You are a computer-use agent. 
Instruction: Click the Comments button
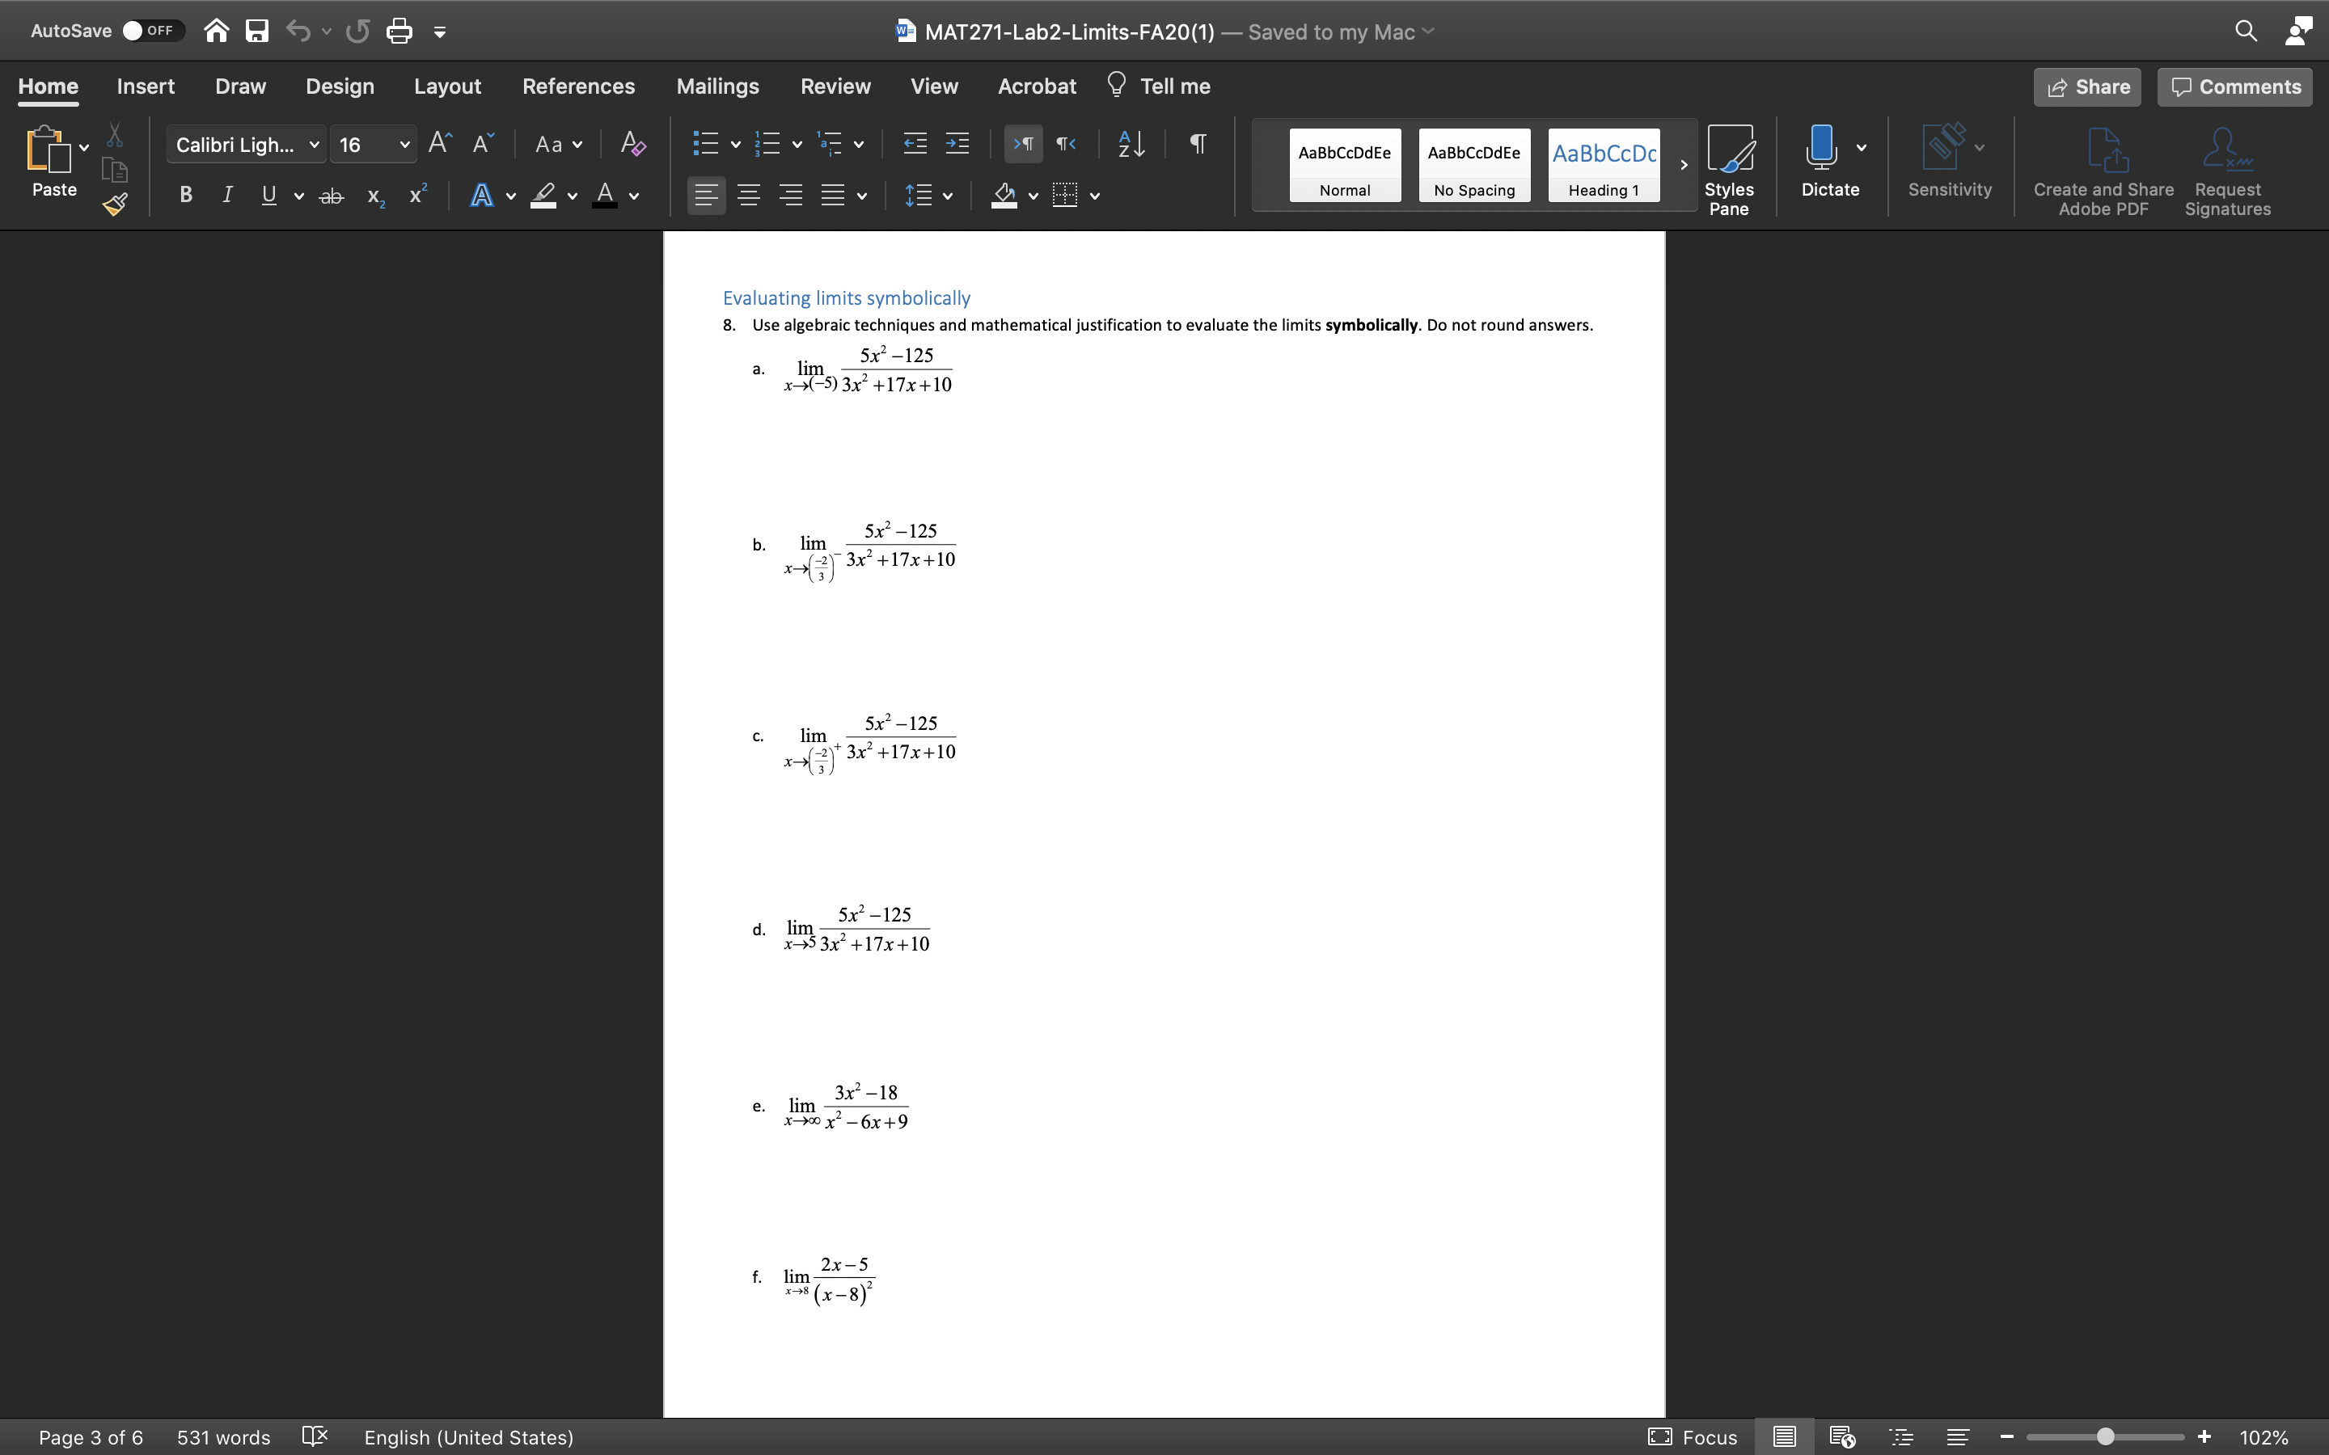coord(2238,86)
